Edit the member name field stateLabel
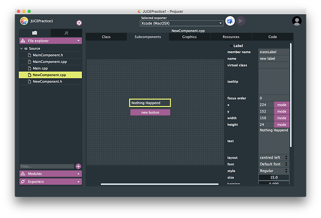 point(274,52)
